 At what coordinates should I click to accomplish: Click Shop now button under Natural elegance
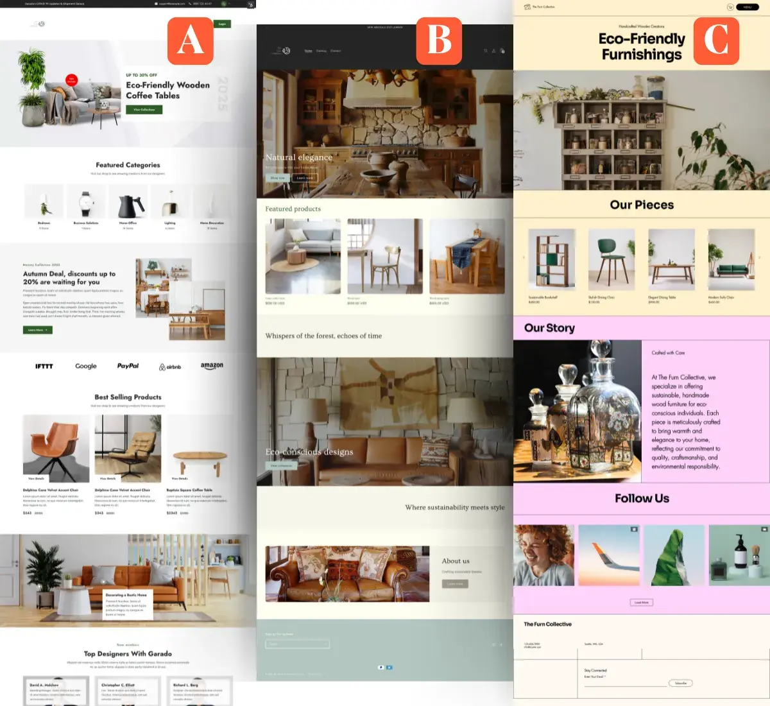[278, 178]
